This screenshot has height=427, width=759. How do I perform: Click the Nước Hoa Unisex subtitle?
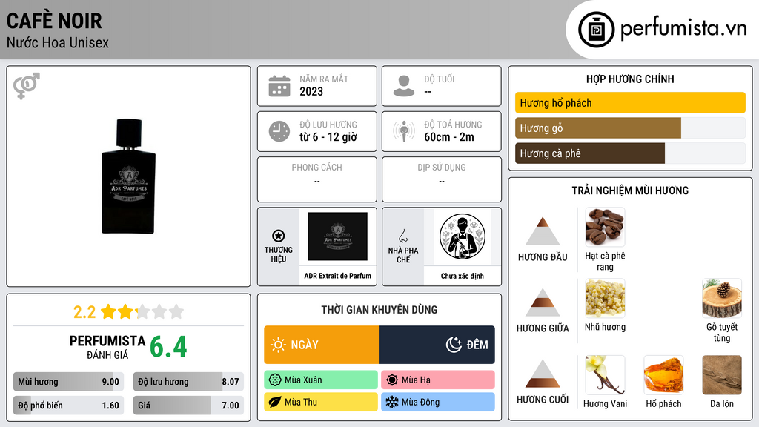[58, 43]
